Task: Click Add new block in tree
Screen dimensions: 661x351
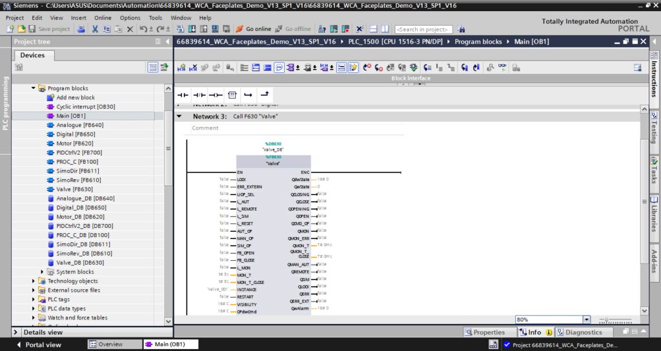Action: [x=75, y=97]
